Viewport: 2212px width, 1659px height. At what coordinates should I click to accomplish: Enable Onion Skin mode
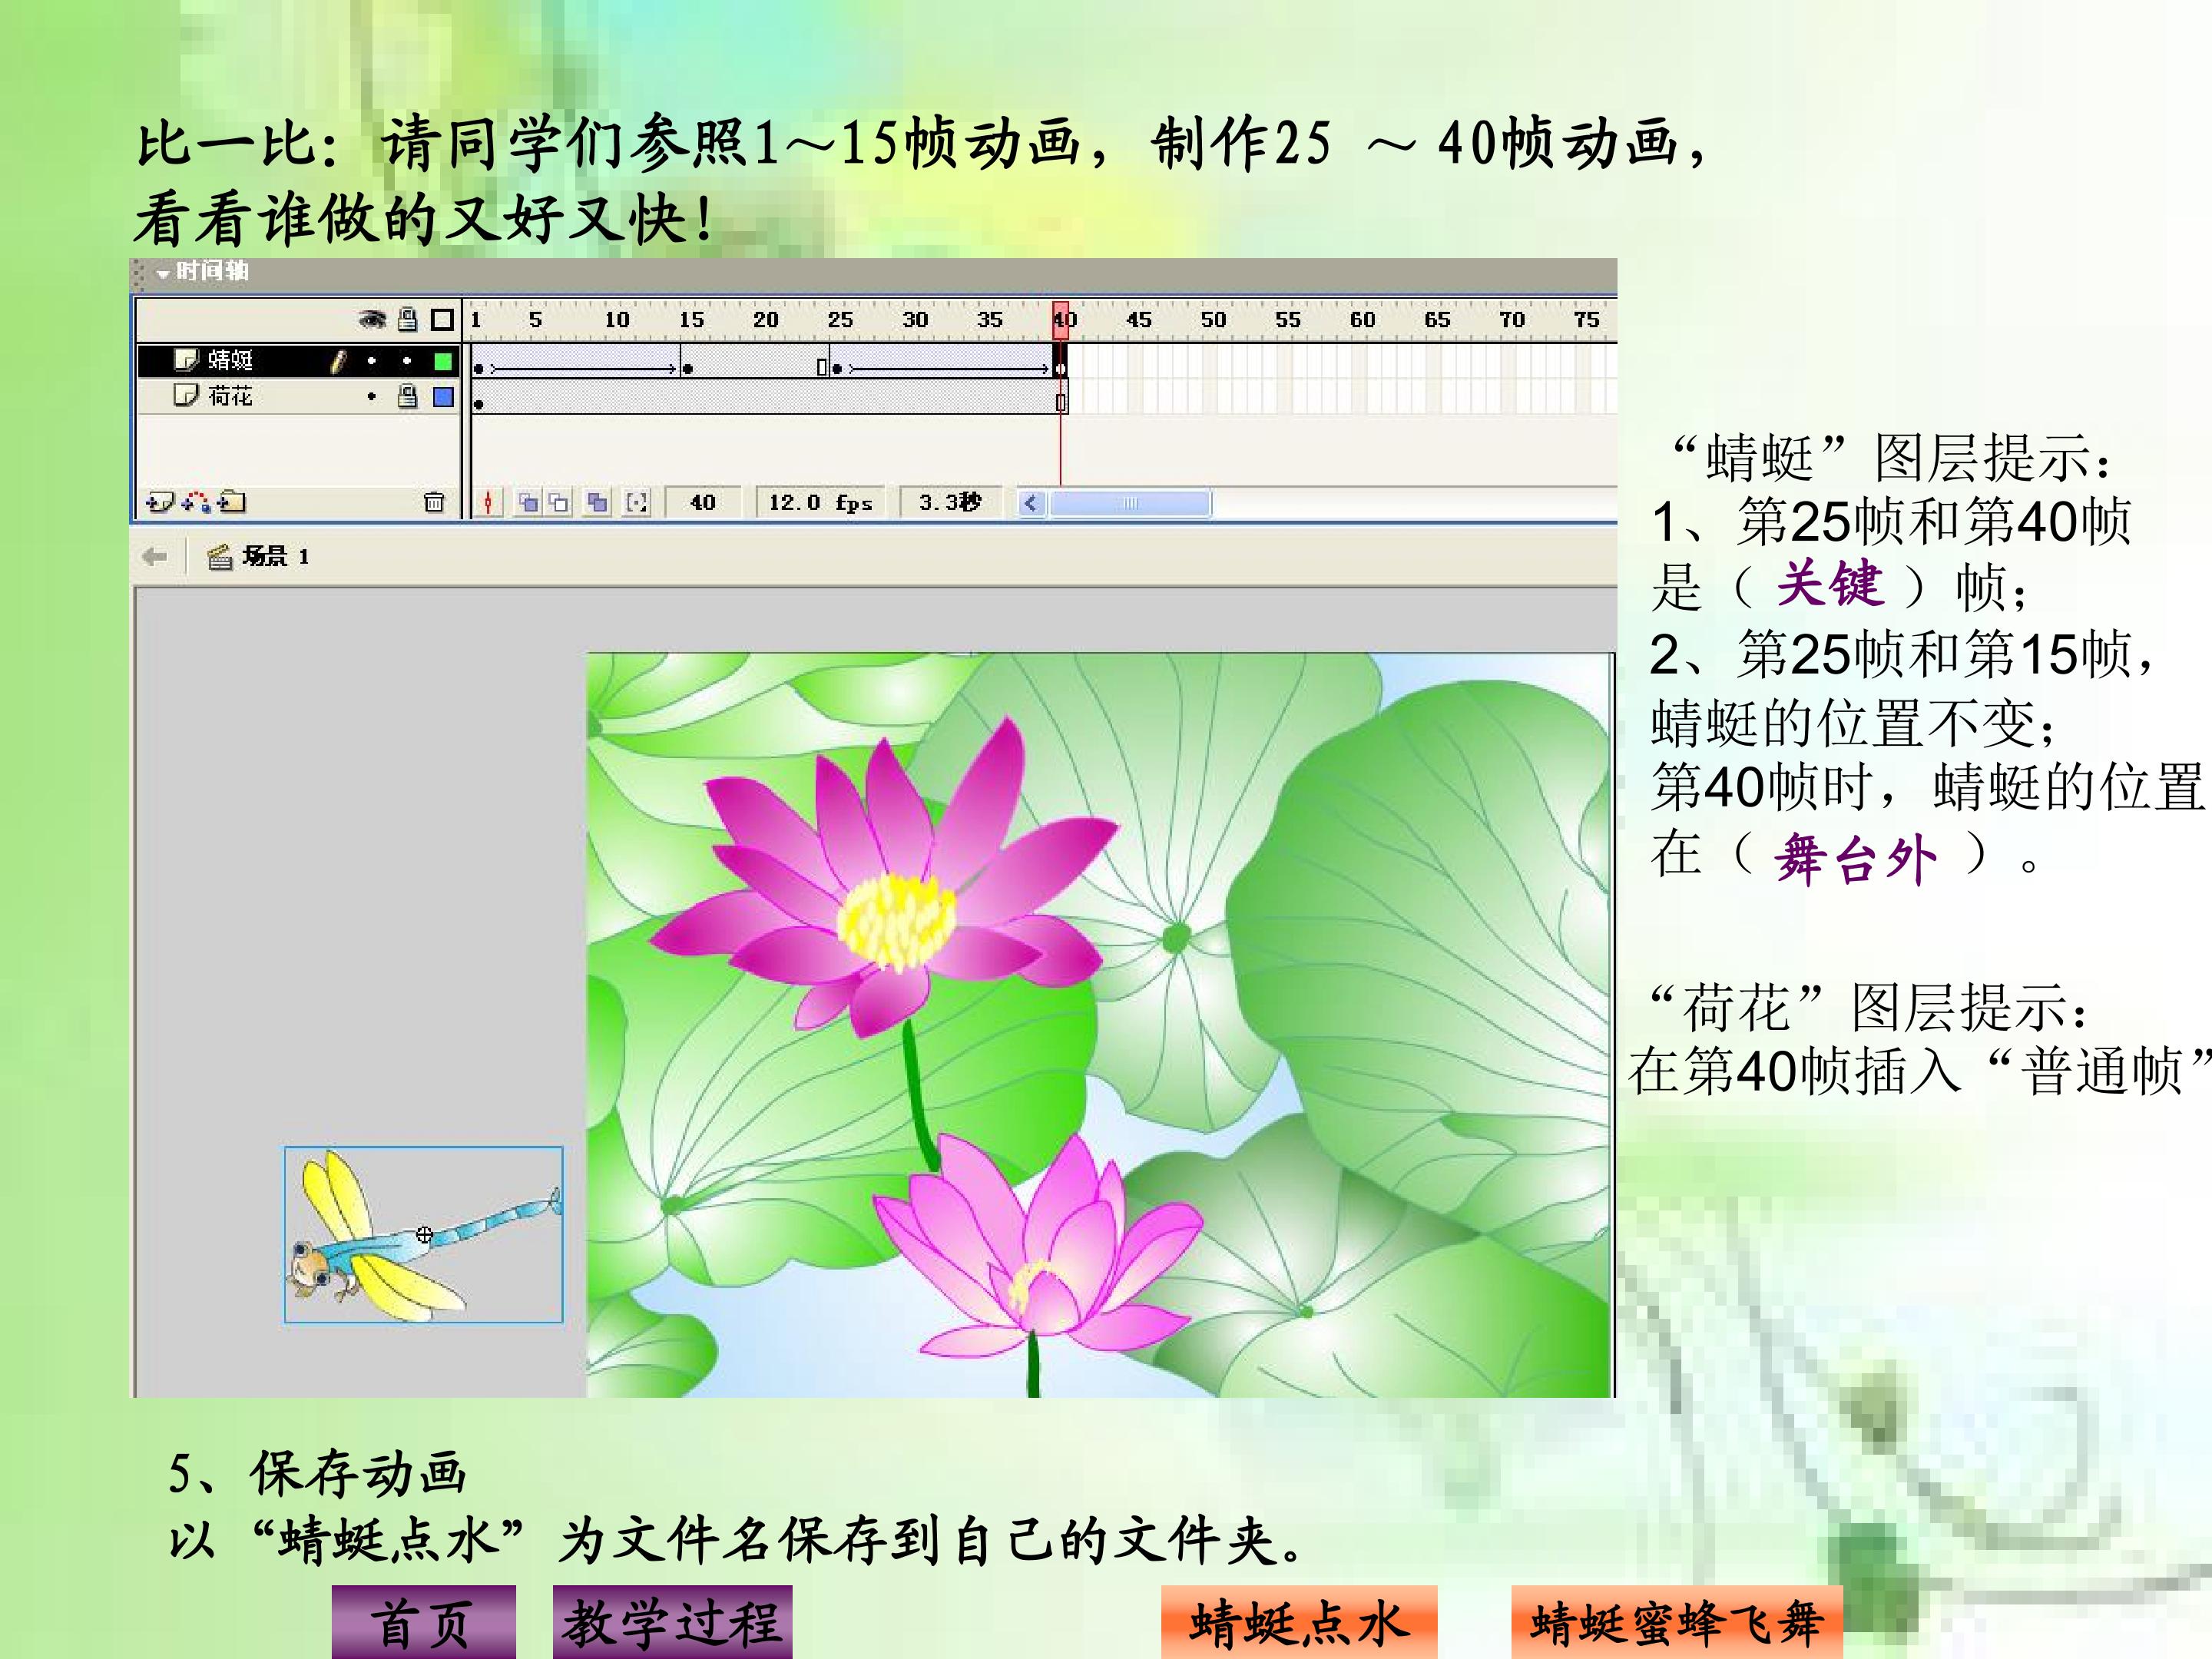[x=528, y=503]
